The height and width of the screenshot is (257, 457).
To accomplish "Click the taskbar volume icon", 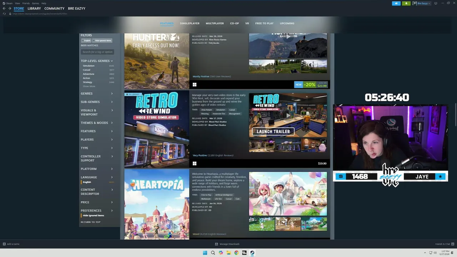I will [435, 253].
